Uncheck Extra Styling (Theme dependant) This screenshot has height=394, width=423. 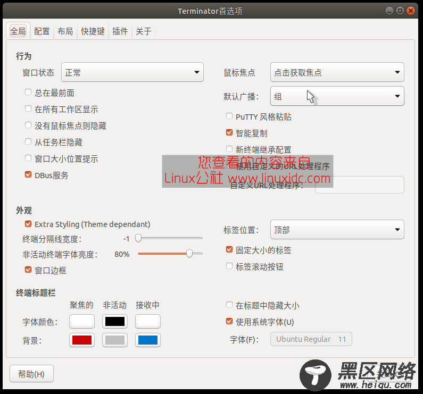(28, 224)
